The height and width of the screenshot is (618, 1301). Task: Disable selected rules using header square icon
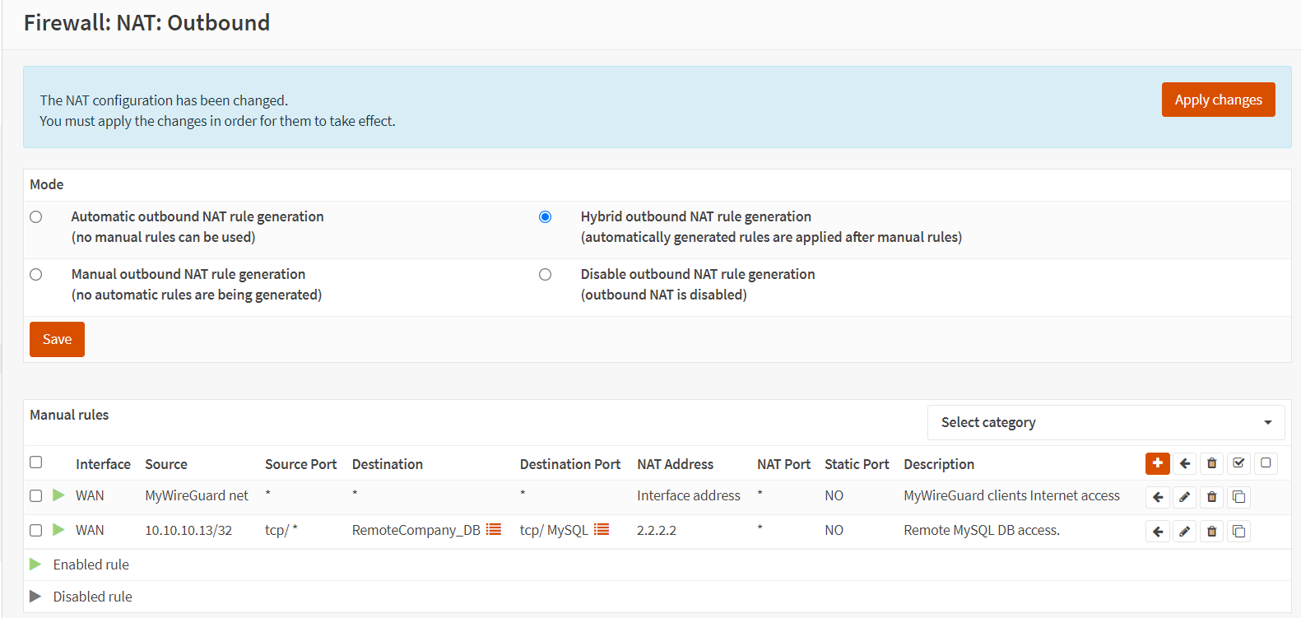click(1266, 463)
